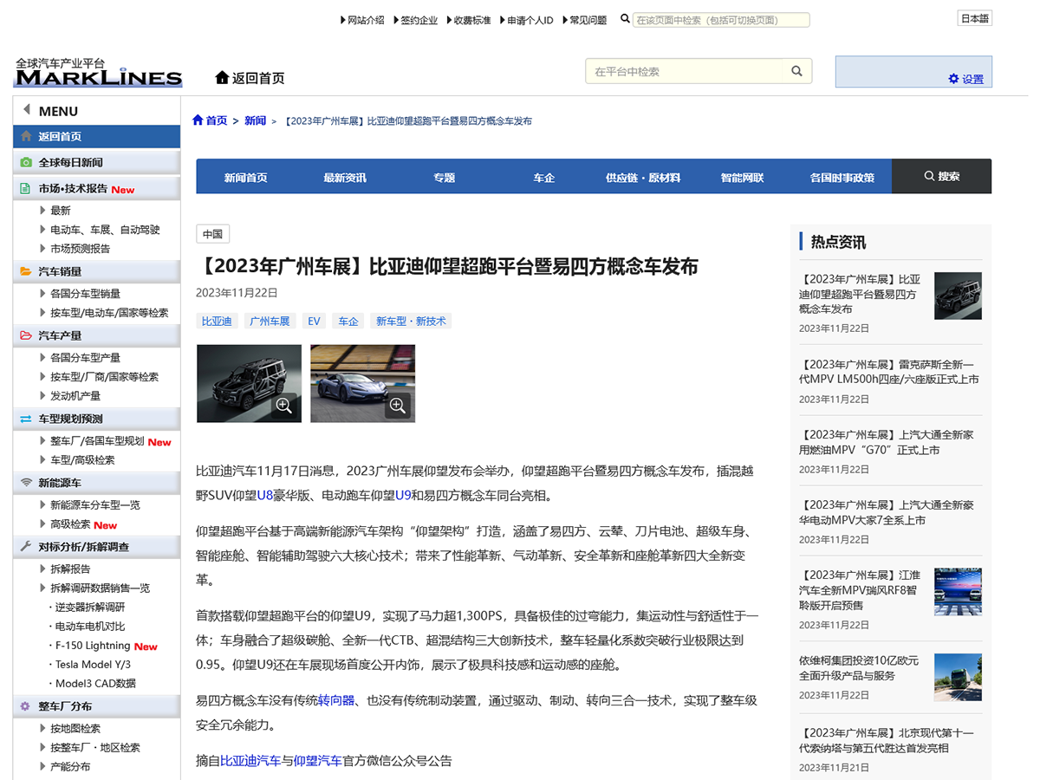Open 签约企业 top link
The width and height of the screenshot is (1040, 780).
click(415, 20)
